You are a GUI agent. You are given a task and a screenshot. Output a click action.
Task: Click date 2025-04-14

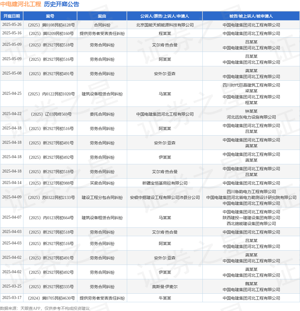12,183
